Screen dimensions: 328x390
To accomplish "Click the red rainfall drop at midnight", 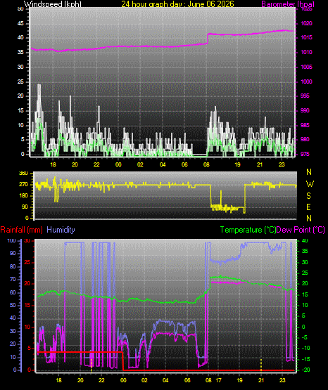I will point(123,361).
